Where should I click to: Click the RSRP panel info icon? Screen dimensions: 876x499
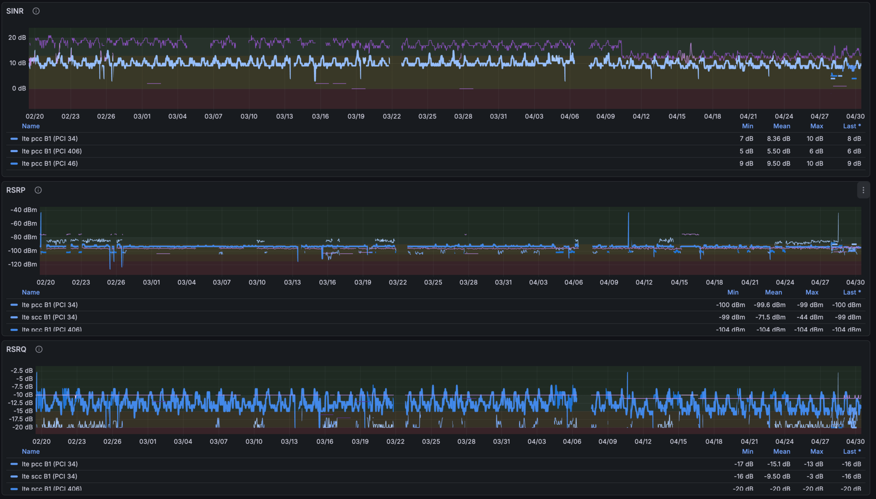click(x=38, y=190)
